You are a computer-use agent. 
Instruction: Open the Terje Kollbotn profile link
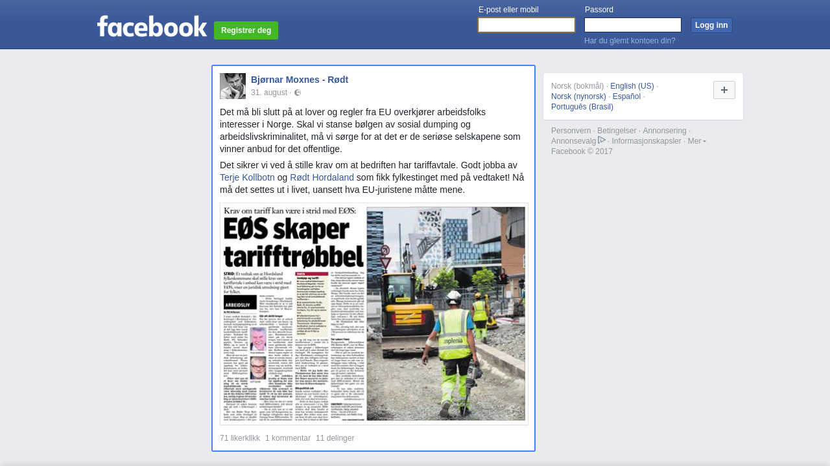pyautogui.click(x=247, y=177)
